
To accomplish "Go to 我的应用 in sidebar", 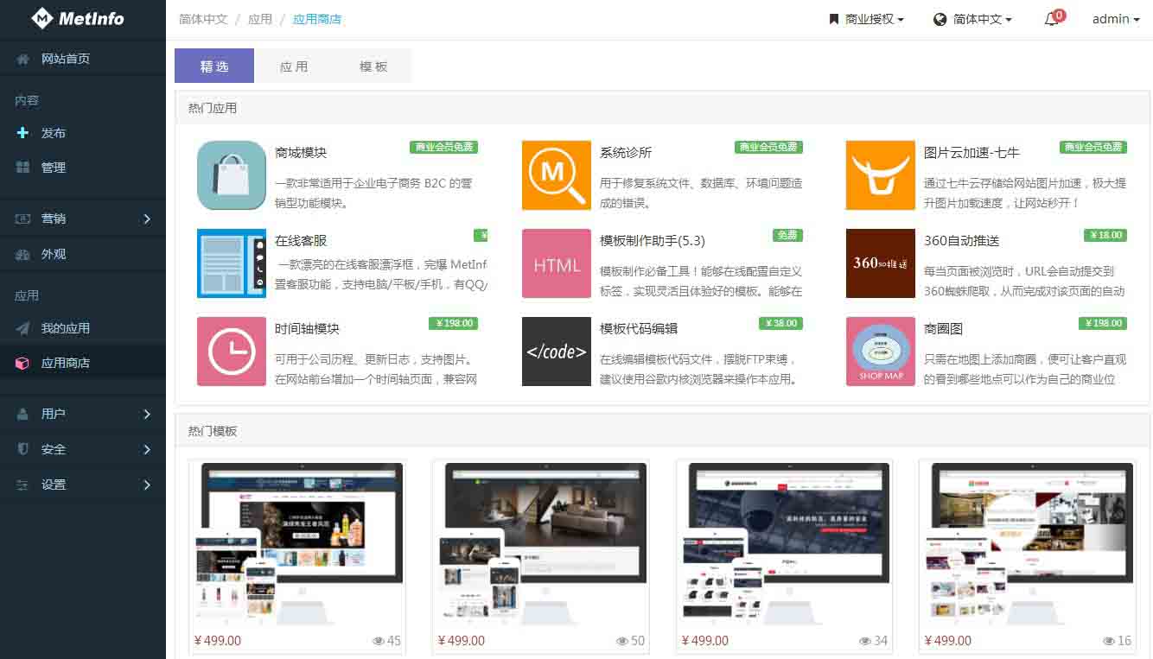I will pyautogui.click(x=66, y=328).
